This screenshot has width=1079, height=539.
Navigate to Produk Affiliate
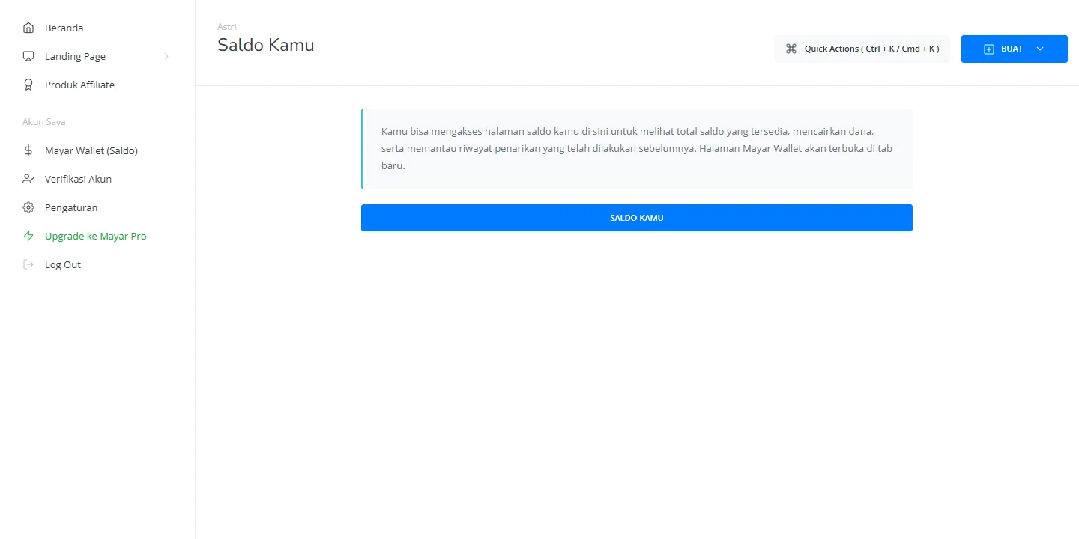(79, 85)
